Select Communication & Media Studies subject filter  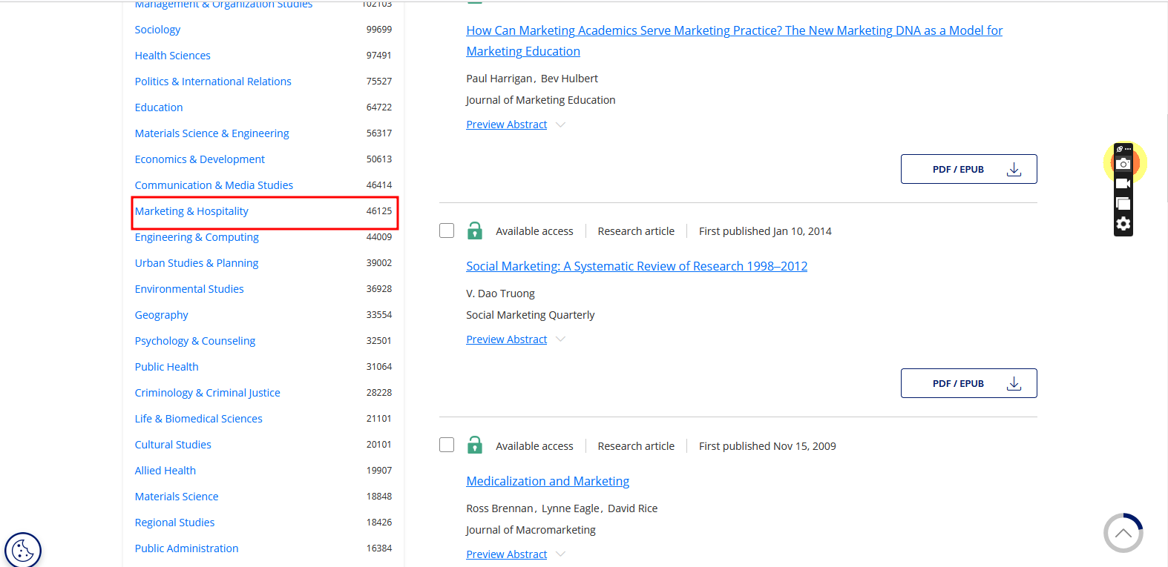click(x=214, y=185)
